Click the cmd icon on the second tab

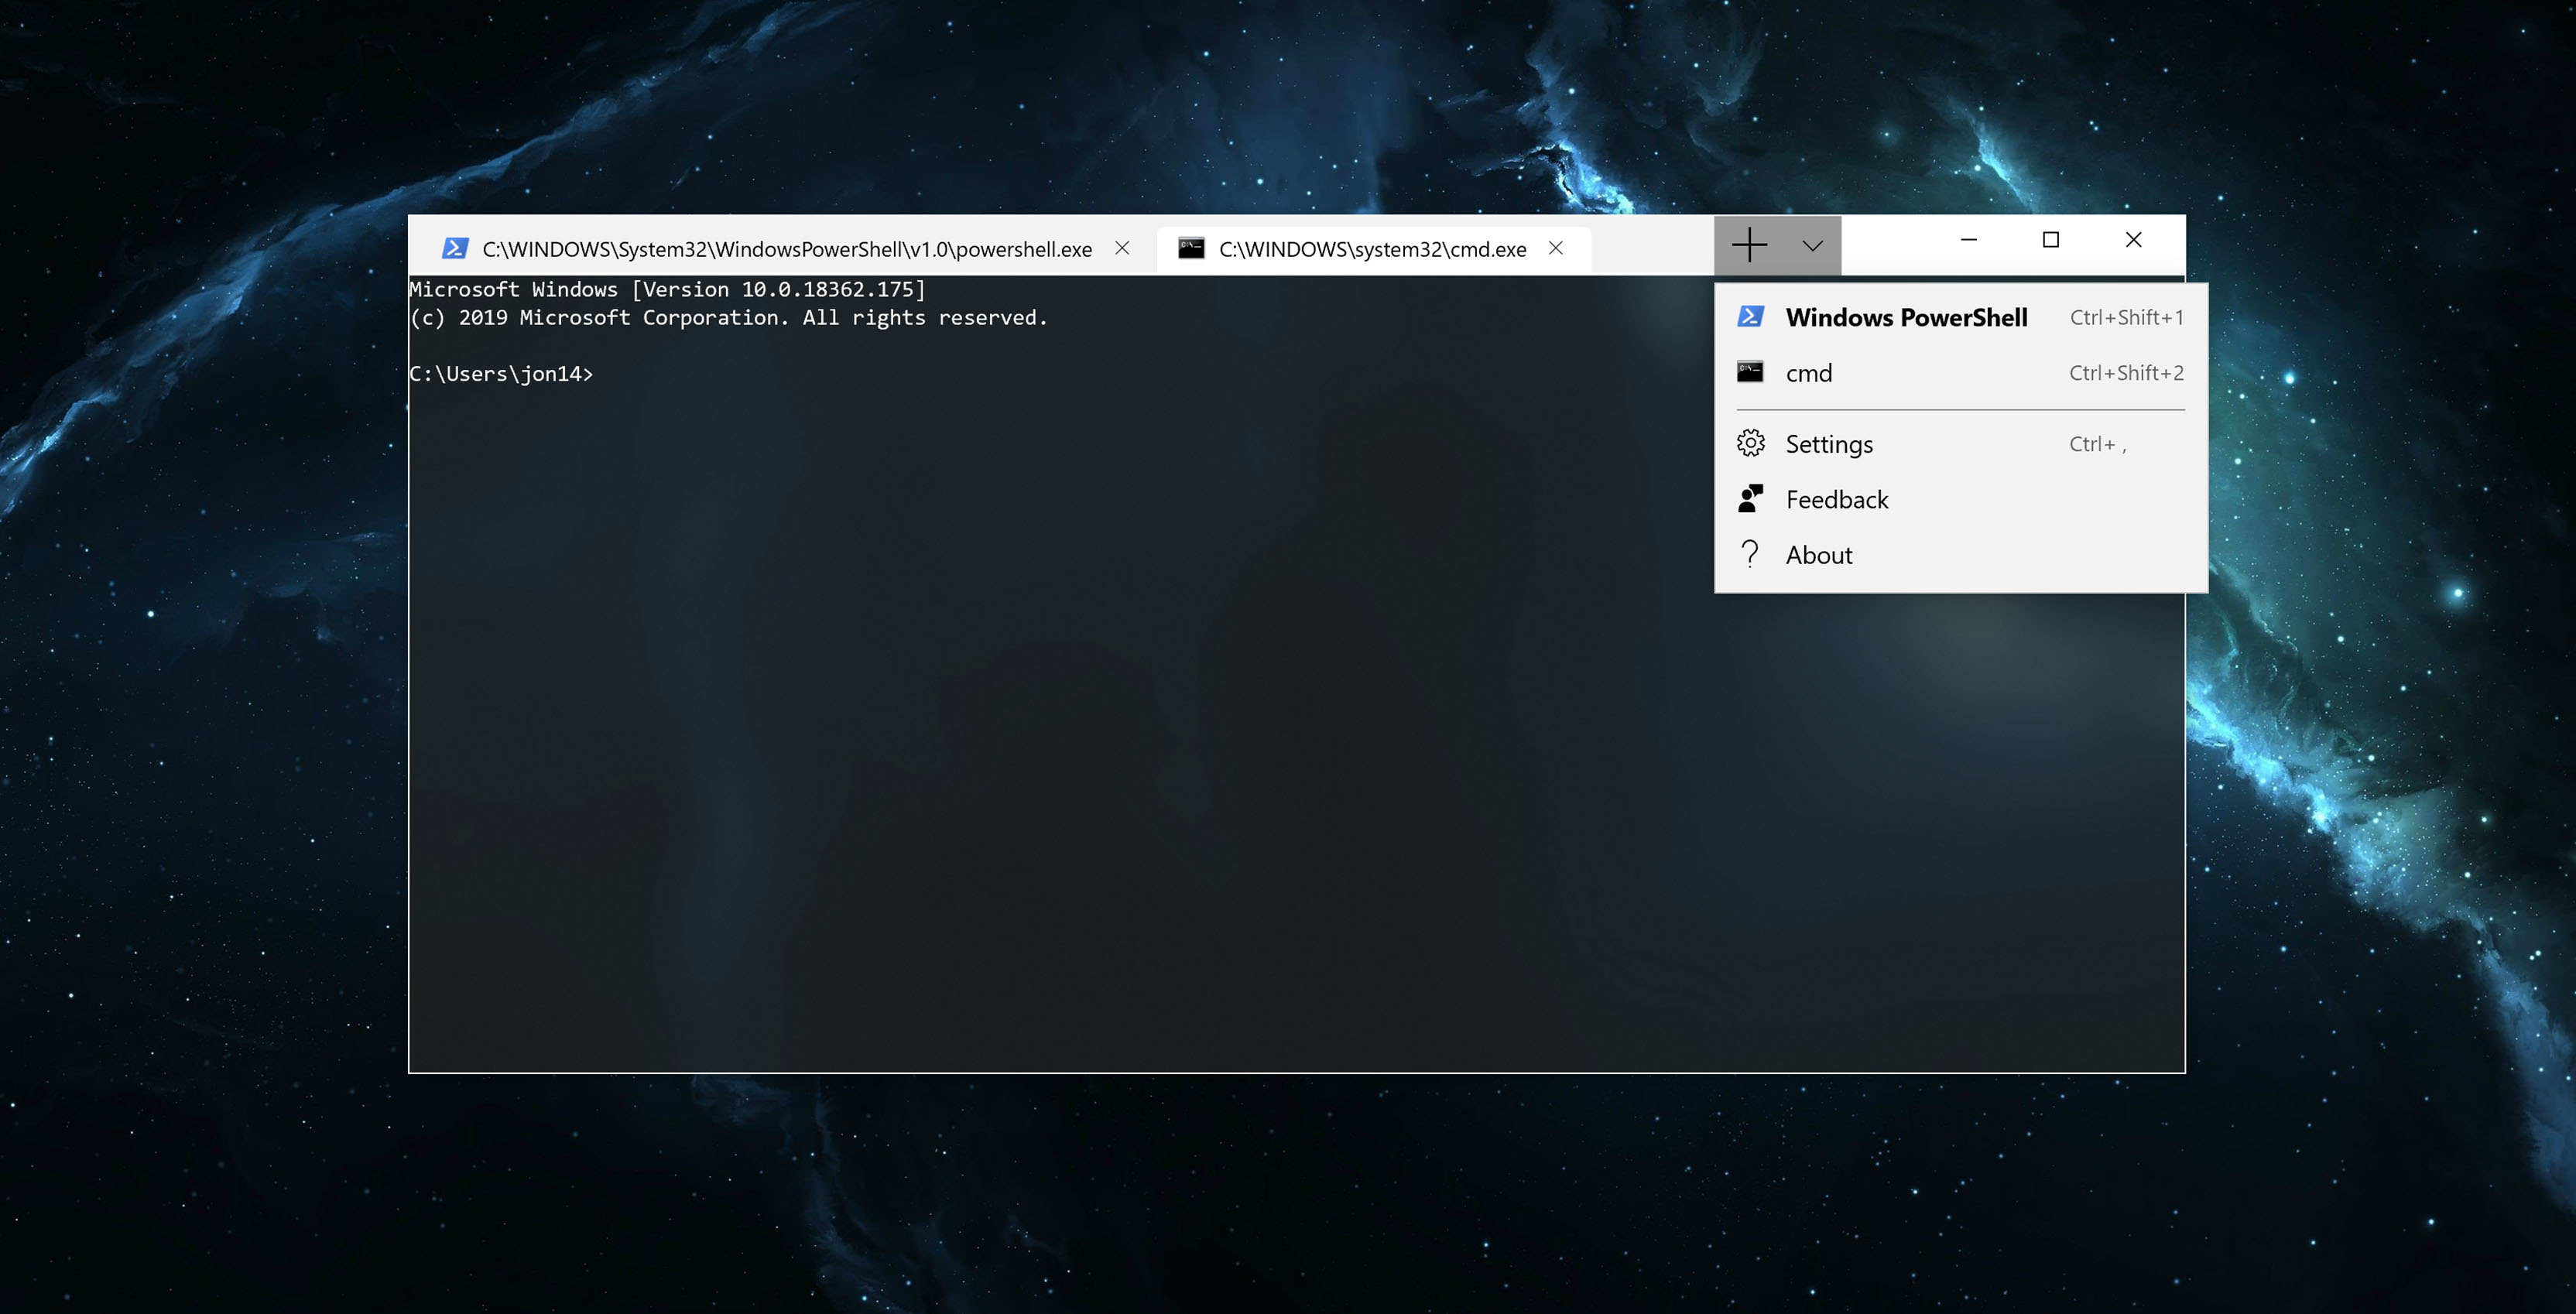[1190, 248]
